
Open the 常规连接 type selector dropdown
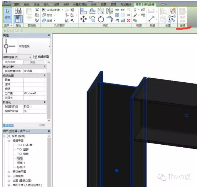coord(49,46)
